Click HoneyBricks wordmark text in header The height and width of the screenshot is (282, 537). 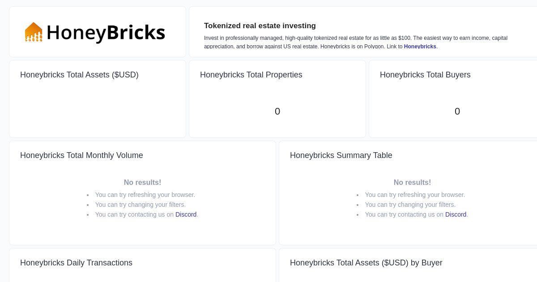tap(106, 32)
